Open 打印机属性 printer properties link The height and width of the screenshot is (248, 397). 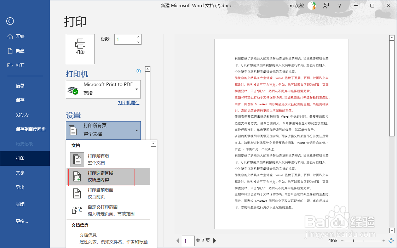pyautogui.click(x=129, y=103)
